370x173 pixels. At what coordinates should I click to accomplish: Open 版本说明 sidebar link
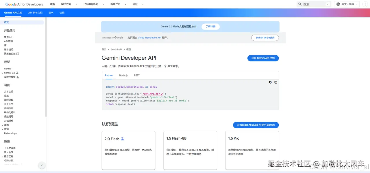pyautogui.click(x=9, y=50)
